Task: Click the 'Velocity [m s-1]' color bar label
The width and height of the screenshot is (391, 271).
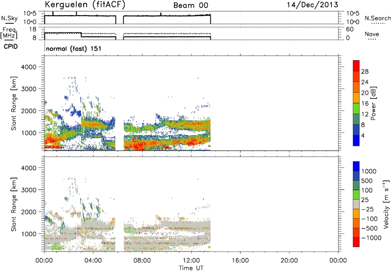Action: click(386, 204)
